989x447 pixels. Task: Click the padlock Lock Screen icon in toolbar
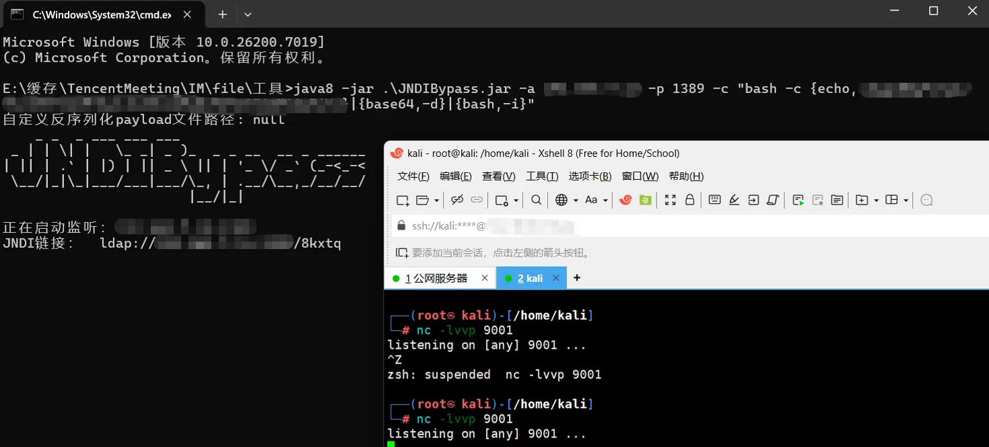tap(689, 200)
